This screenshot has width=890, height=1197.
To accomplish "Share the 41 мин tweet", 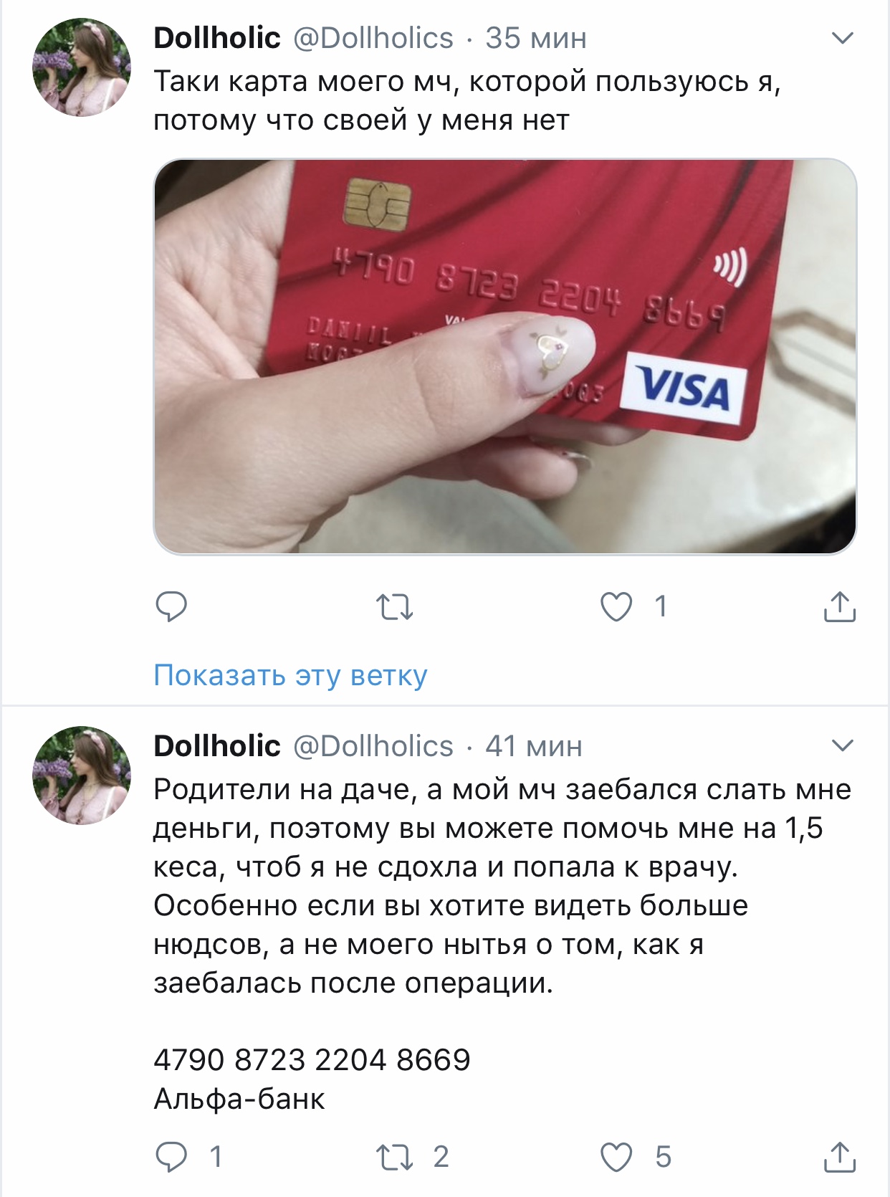I will [x=839, y=1157].
